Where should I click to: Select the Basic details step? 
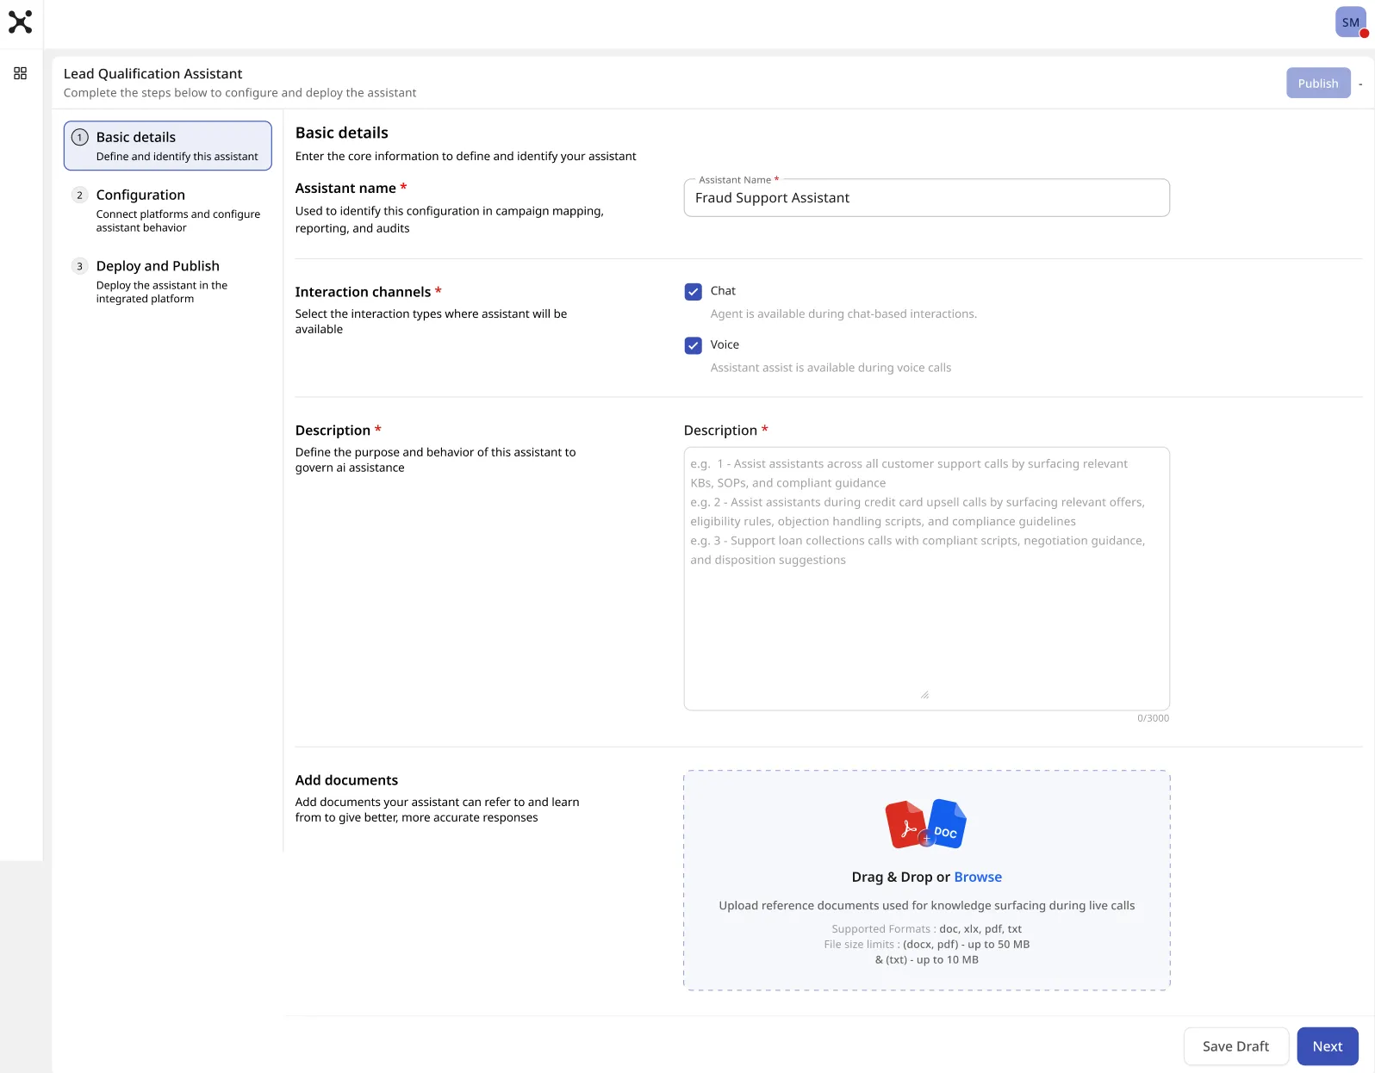point(167,146)
